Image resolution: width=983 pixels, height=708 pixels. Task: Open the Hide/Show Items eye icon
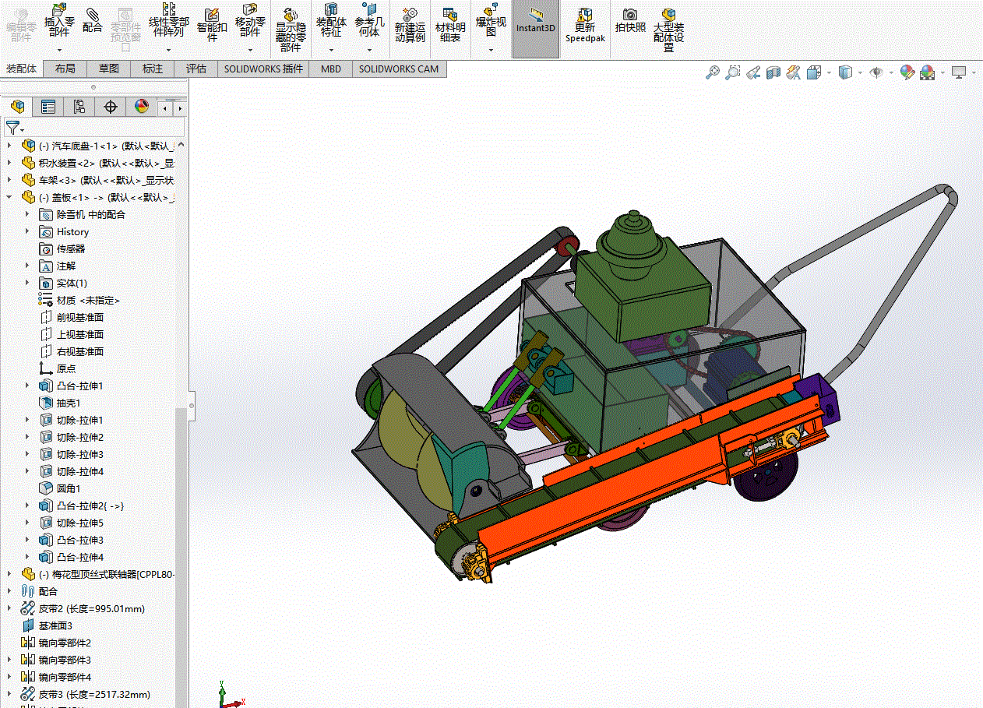[x=876, y=72]
